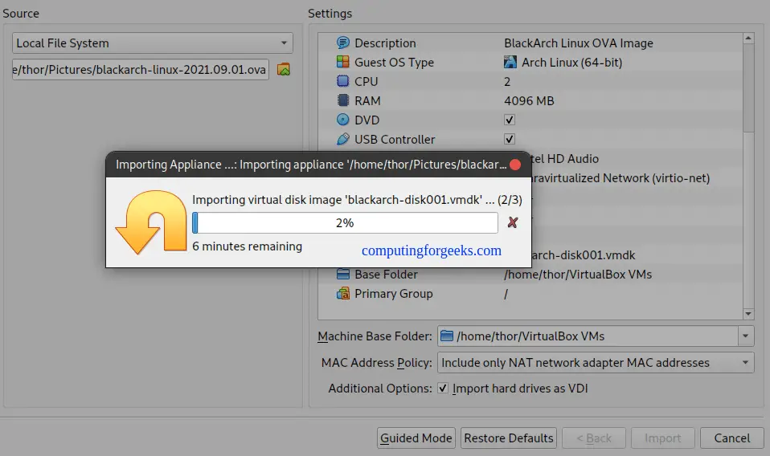
Task: Click the Back button
Action: [x=594, y=438]
